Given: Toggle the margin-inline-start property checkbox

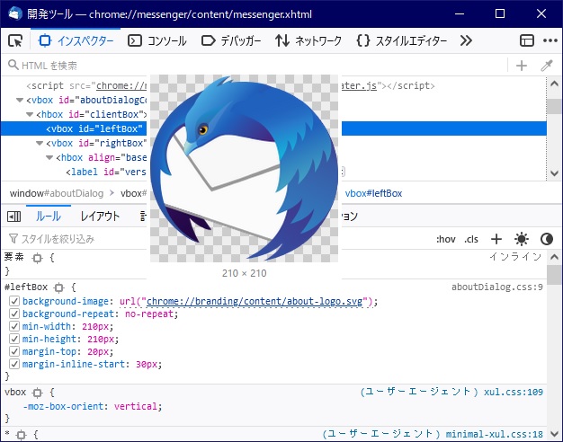Looking at the screenshot, I should tap(14, 365).
